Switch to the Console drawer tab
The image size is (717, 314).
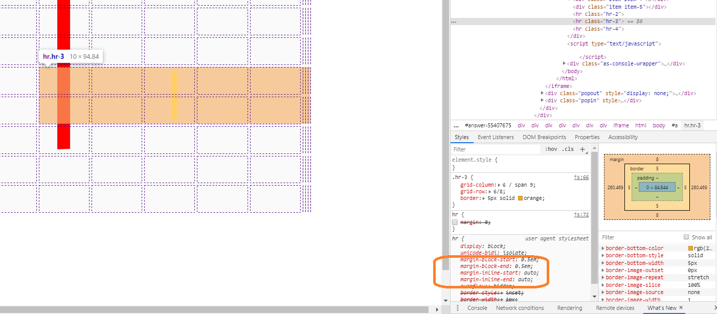(x=477, y=308)
